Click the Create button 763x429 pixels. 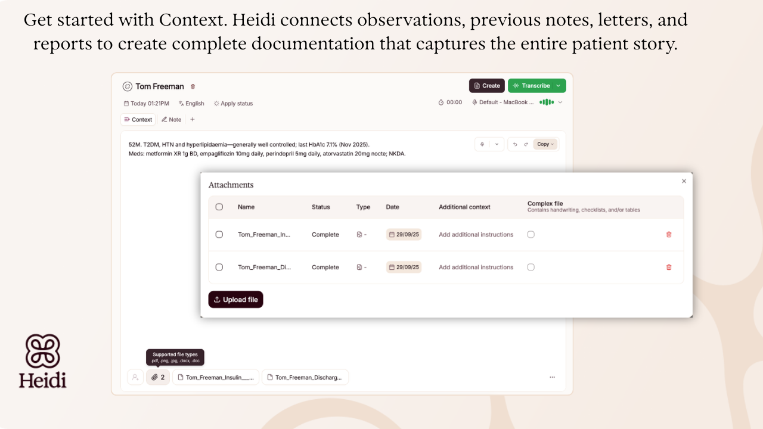pyautogui.click(x=487, y=86)
